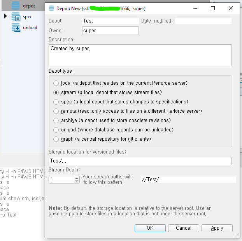This screenshot has width=242, height=241.
Task: Increase Stream Depth with up arrow
Action: click(x=77, y=178)
